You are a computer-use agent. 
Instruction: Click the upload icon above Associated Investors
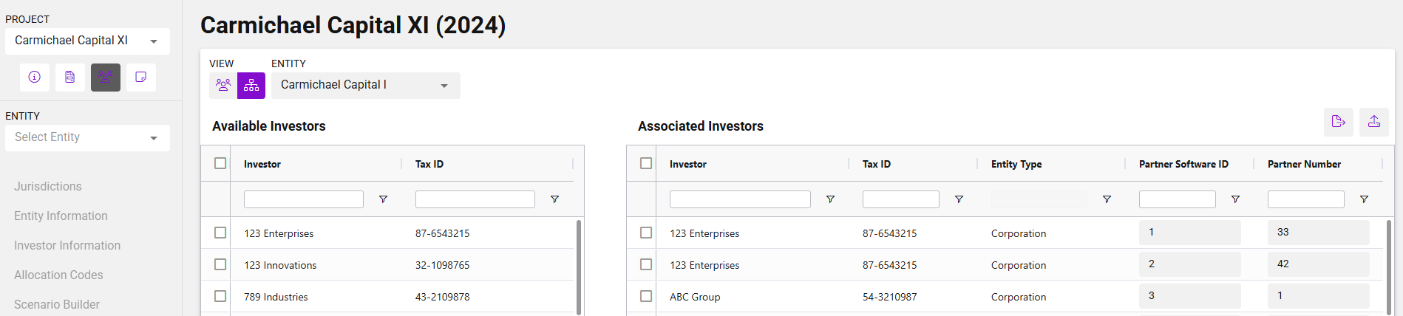tap(1373, 122)
